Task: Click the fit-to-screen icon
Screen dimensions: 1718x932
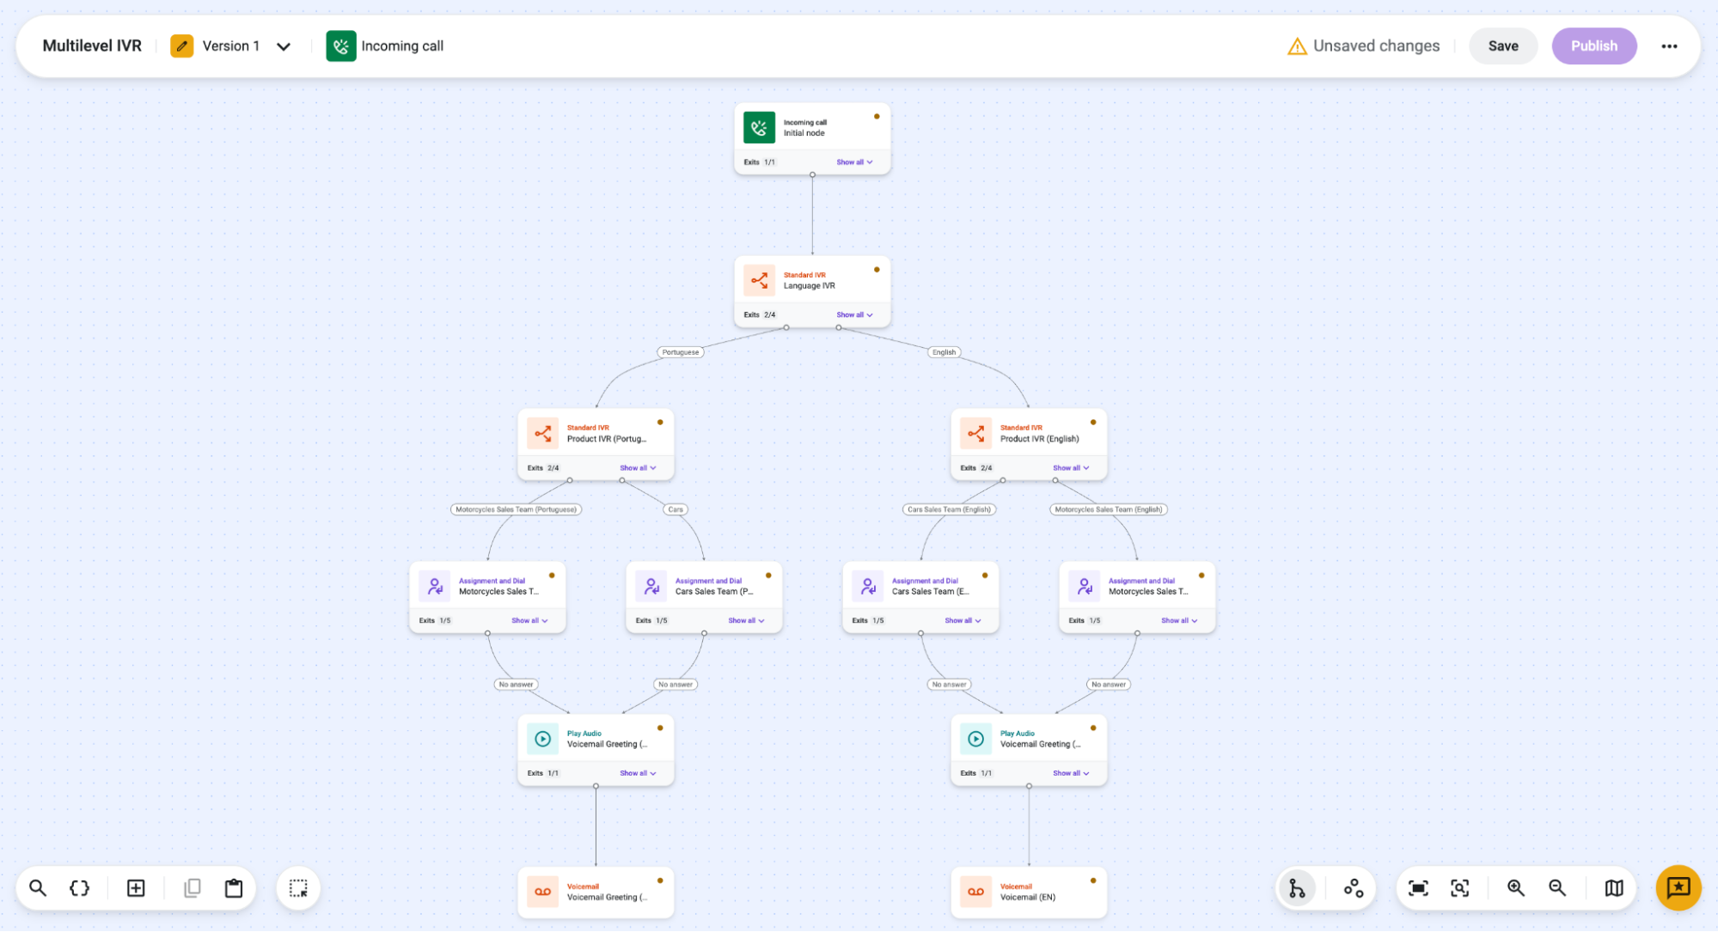Action: pos(1419,888)
